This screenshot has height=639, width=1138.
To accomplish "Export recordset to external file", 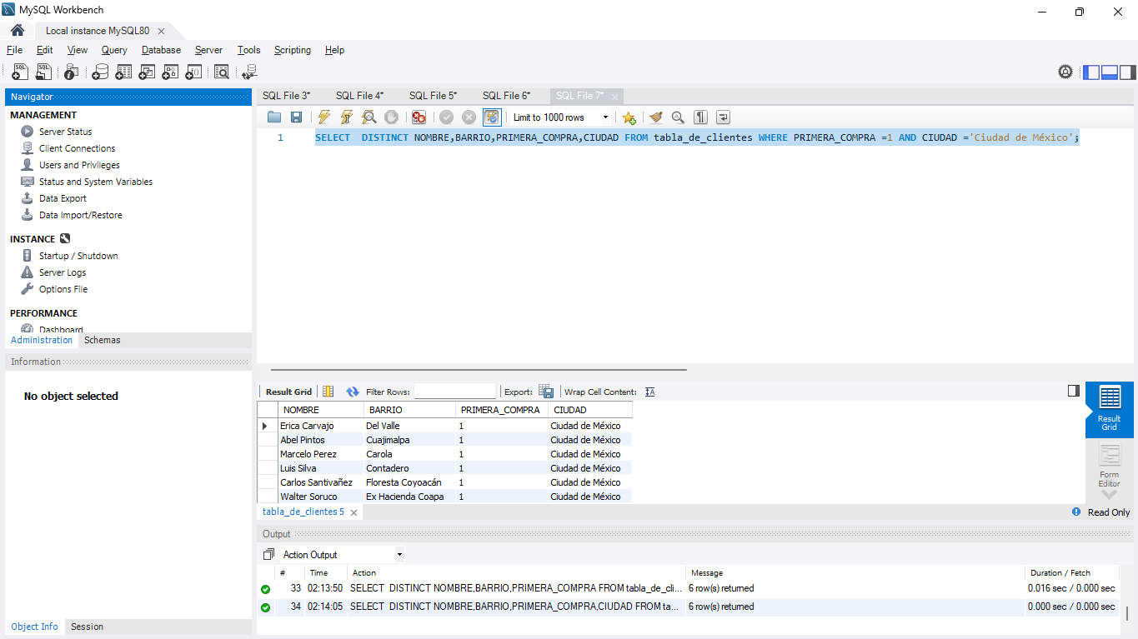I will click(546, 392).
